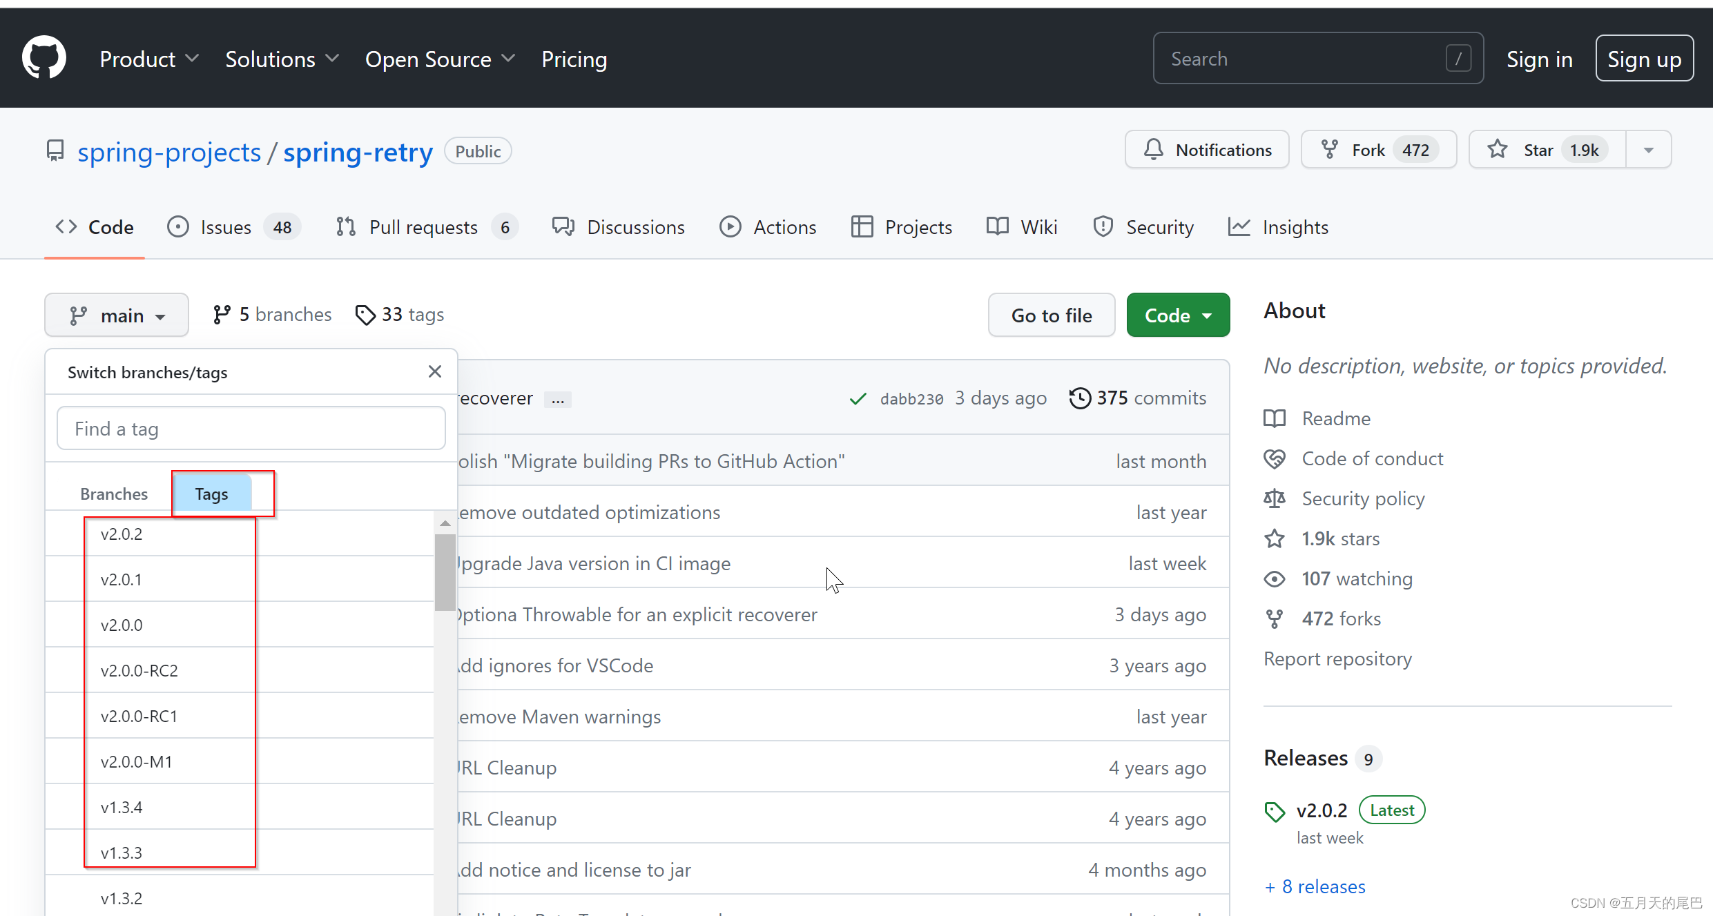1713x916 pixels.
Task: Click the tag list scrollbar thumb
Action: 445,573
